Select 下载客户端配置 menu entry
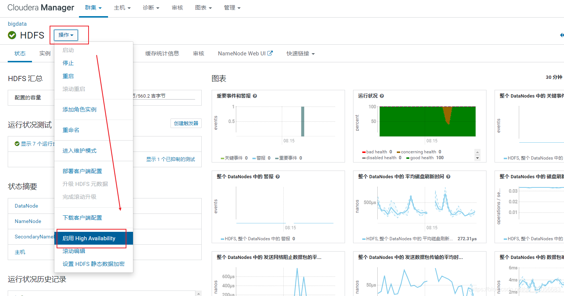Screen dimensions: 564x296 point(94,218)
